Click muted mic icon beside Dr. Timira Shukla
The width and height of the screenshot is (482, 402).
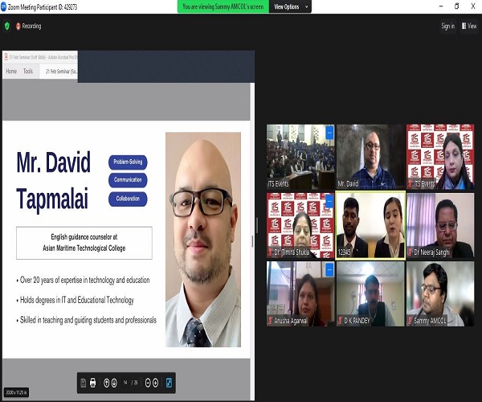pos(270,252)
